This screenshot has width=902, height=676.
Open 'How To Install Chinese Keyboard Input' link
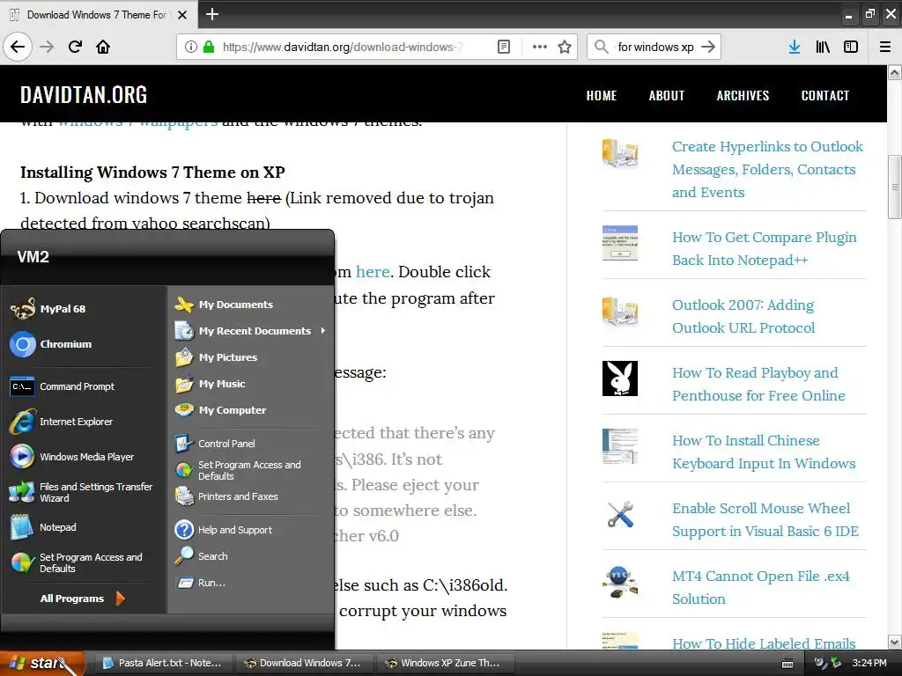764,452
